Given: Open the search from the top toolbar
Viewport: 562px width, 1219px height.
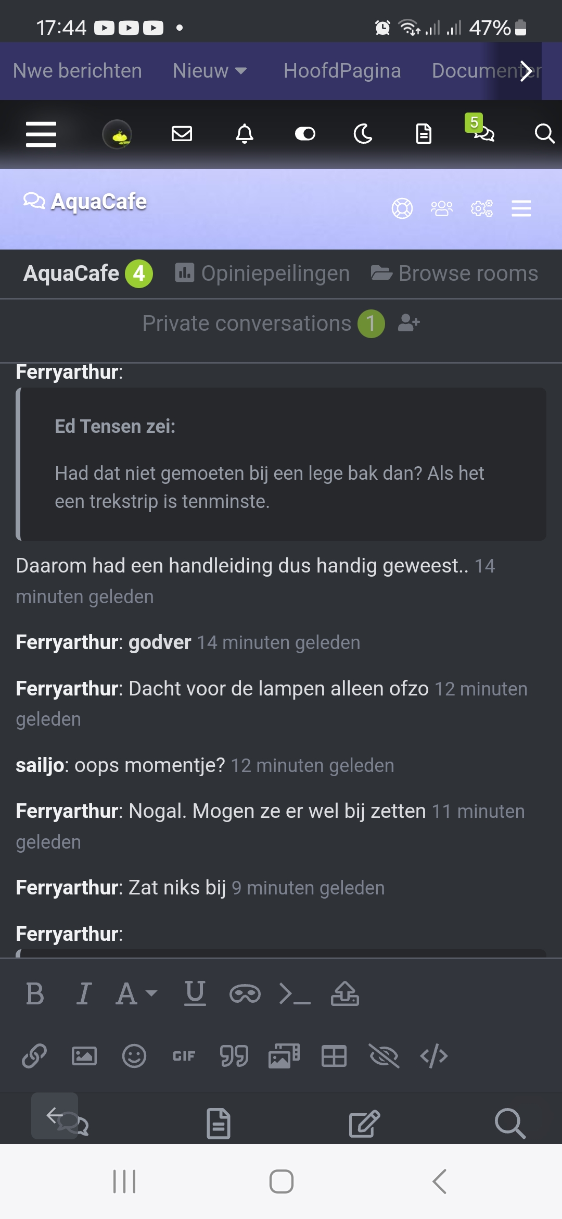Looking at the screenshot, I should [544, 134].
